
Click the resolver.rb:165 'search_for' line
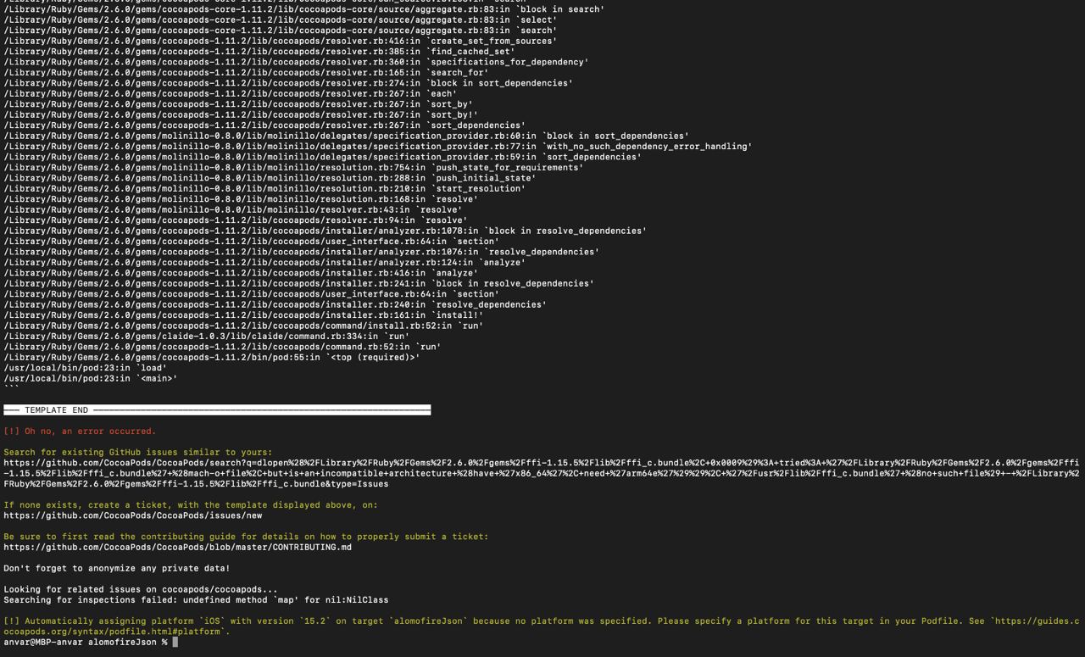[246, 72]
